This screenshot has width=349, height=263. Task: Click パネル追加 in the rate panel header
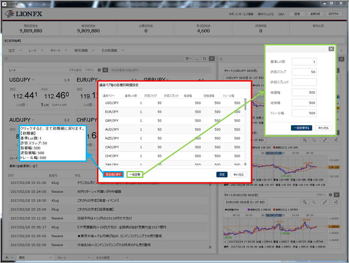(x=75, y=70)
